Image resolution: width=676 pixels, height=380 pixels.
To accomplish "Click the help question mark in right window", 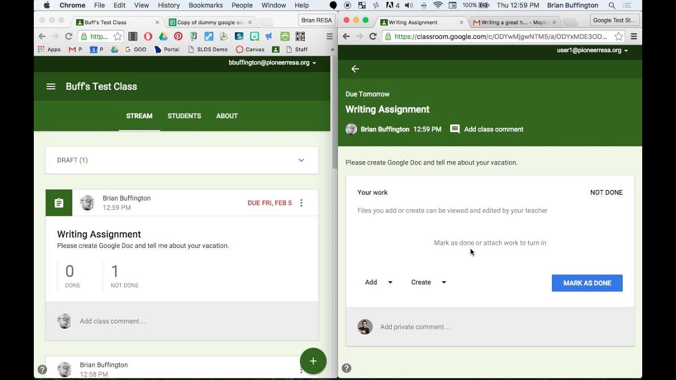I will [x=346, y=368].
